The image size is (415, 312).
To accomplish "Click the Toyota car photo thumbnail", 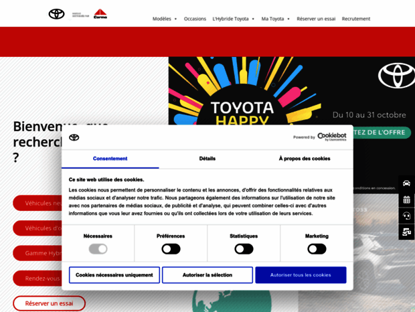I will (384, 252).
